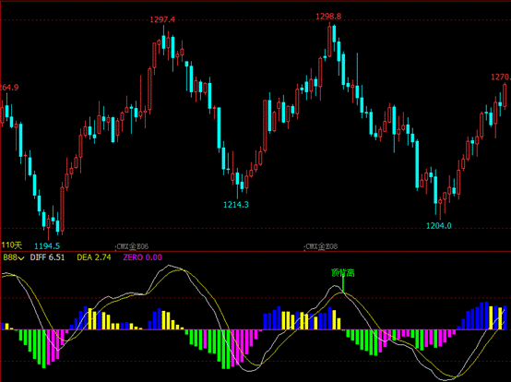Click the candlestick at the 1214.3 low
Image resolution: width=511 pixels, height=382 pixels.
pos(237,183)
